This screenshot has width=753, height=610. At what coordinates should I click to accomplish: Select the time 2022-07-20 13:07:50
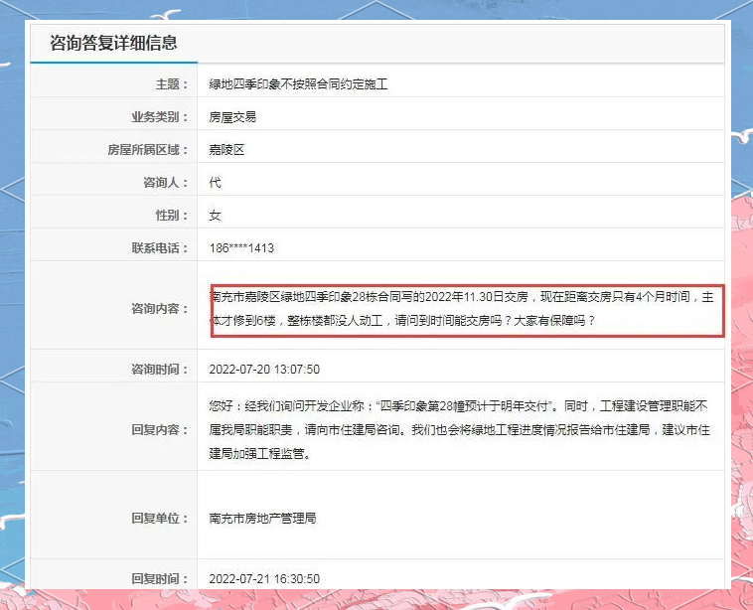click(x=264, y=370)
